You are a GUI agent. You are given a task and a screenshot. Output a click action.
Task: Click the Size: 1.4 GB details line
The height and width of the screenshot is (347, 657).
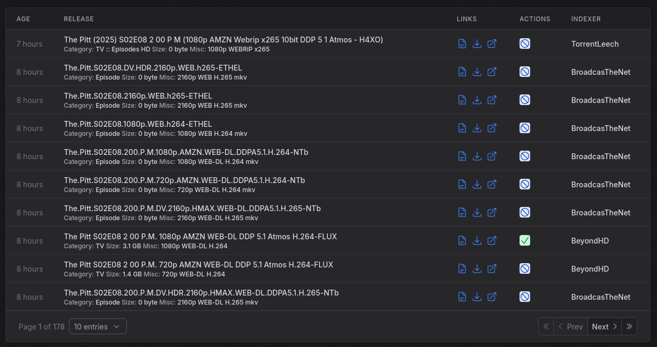pyautogui.click(x=144, y=274)
